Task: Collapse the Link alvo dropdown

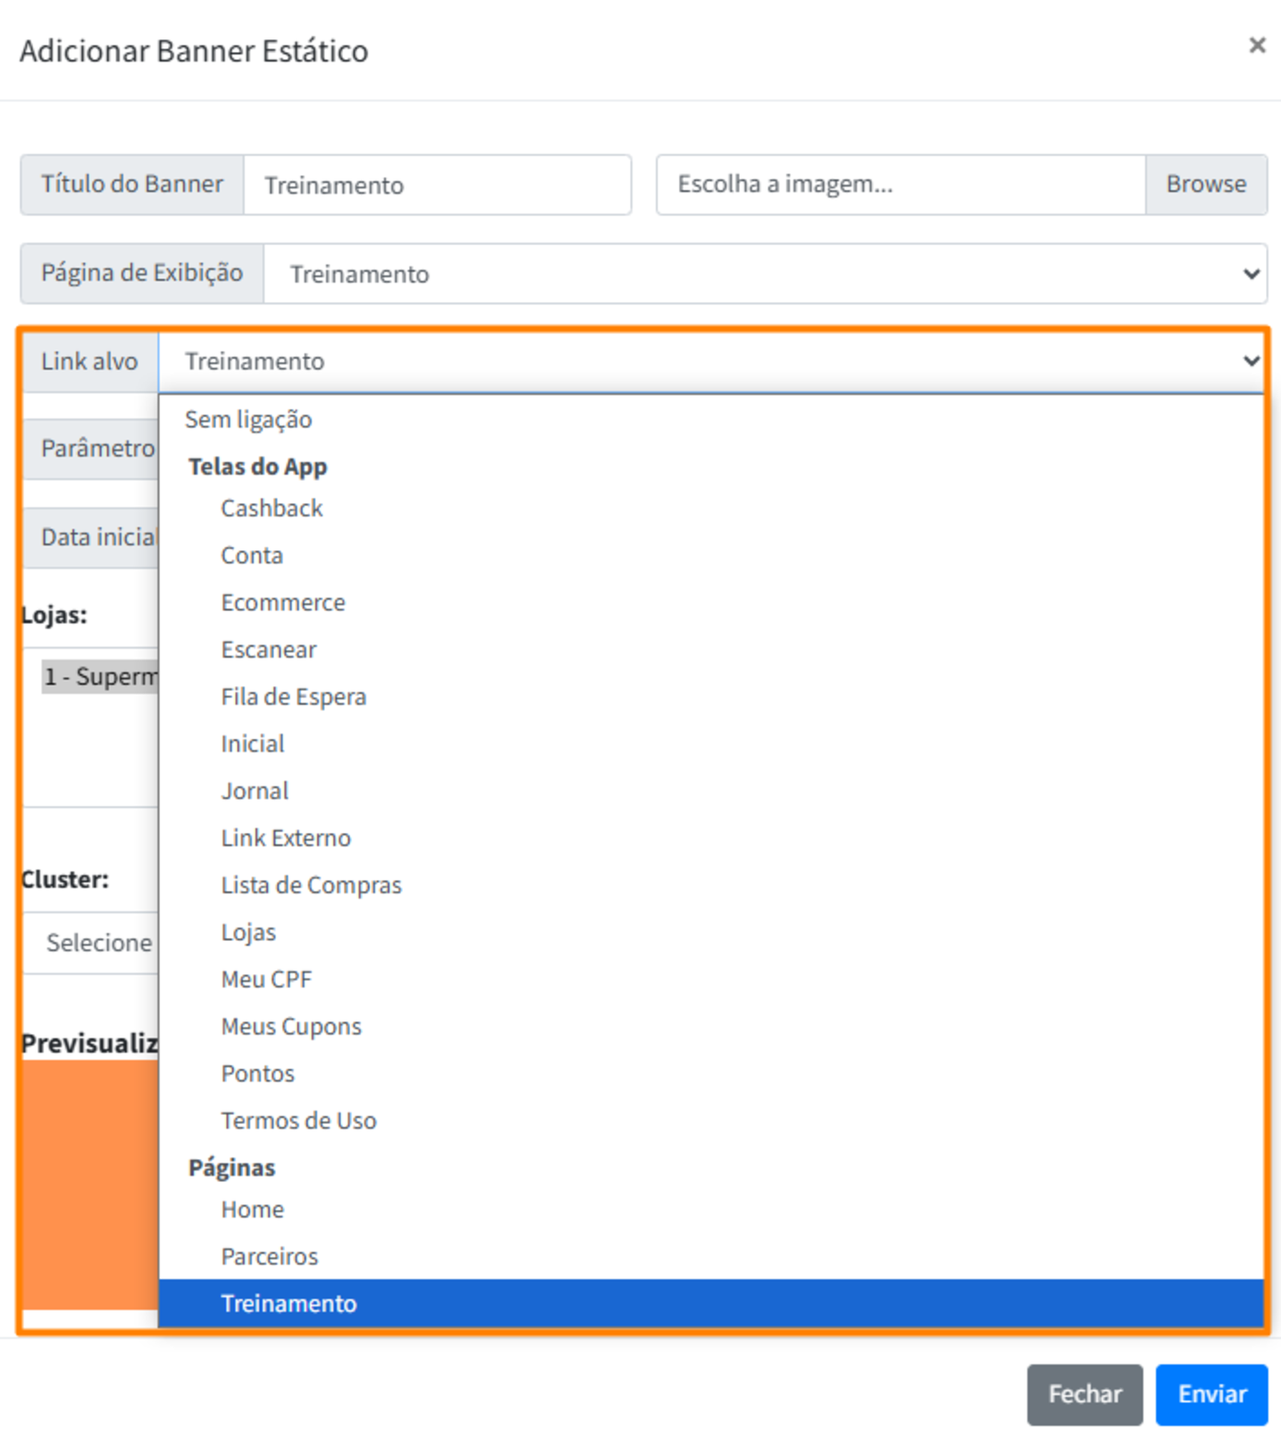Action: tap(710, 362)
